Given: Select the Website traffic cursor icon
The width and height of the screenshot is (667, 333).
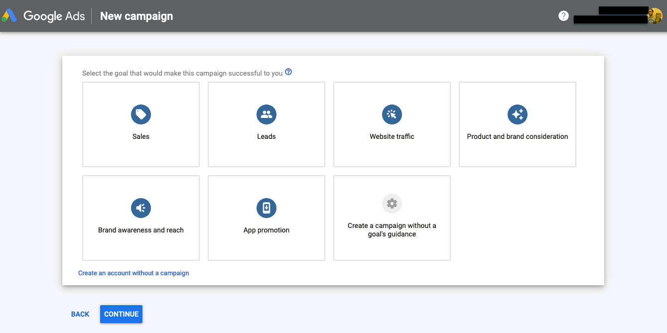Looking at the screenshot, I should (392, 114).
